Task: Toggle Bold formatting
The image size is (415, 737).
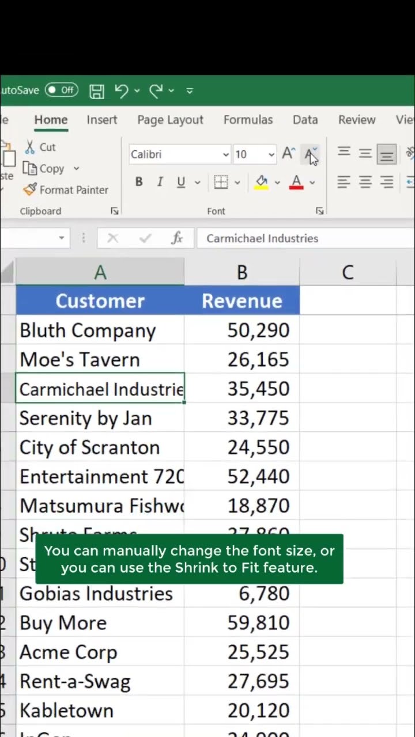Action: click(139, 183)
